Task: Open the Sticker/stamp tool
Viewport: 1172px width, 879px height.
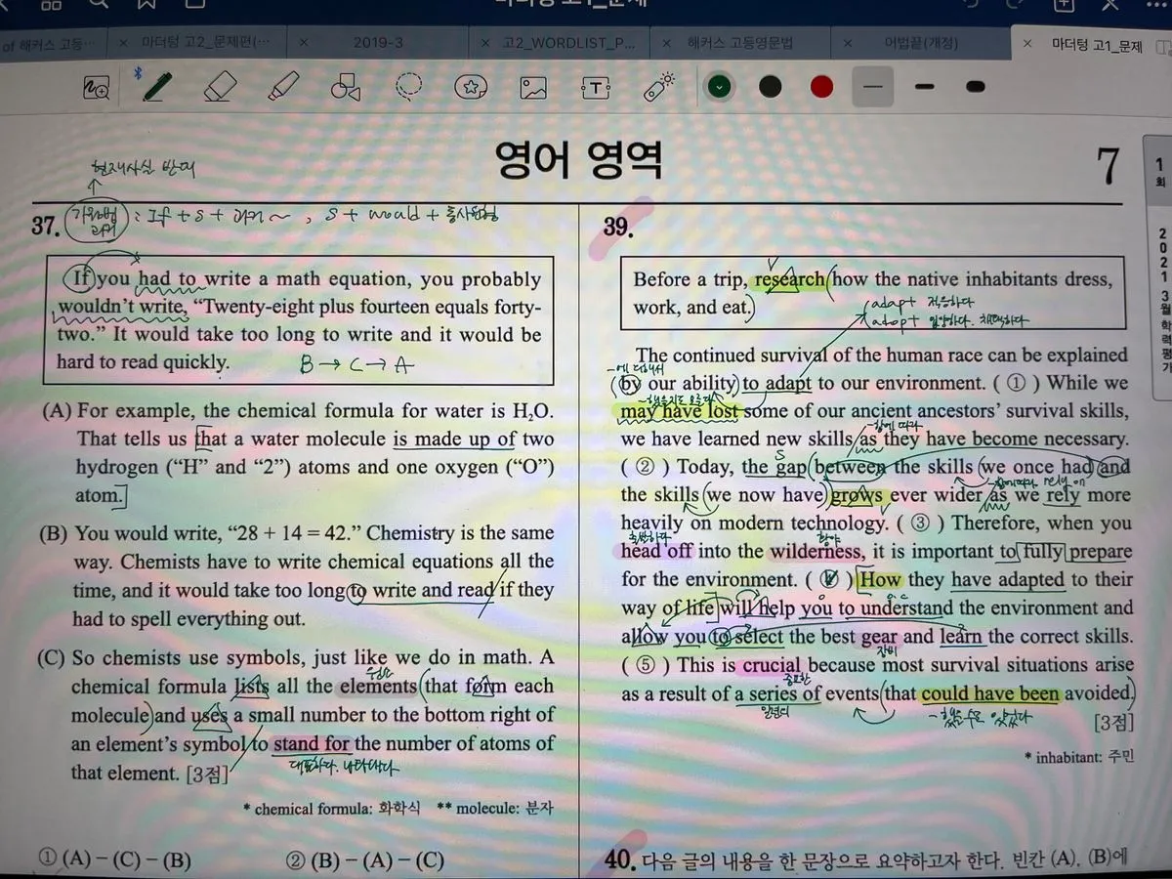Action: 470,86
